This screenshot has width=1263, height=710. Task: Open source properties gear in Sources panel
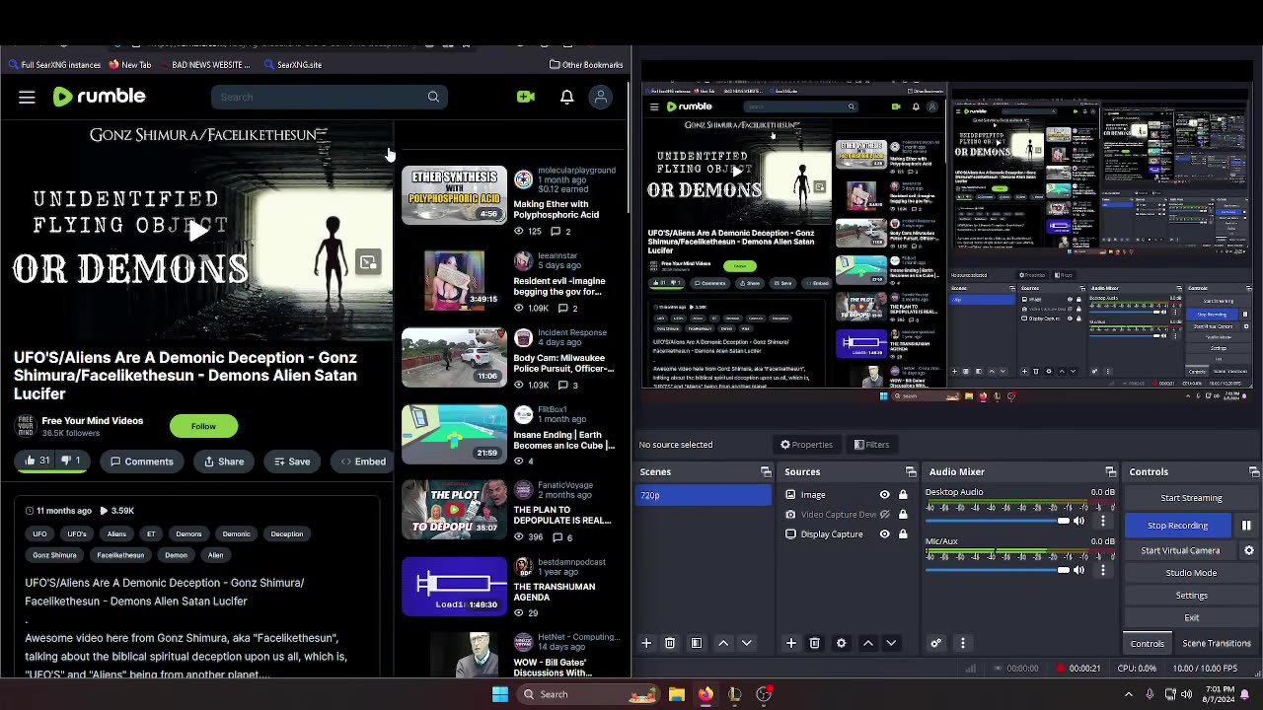click(842, 643)
